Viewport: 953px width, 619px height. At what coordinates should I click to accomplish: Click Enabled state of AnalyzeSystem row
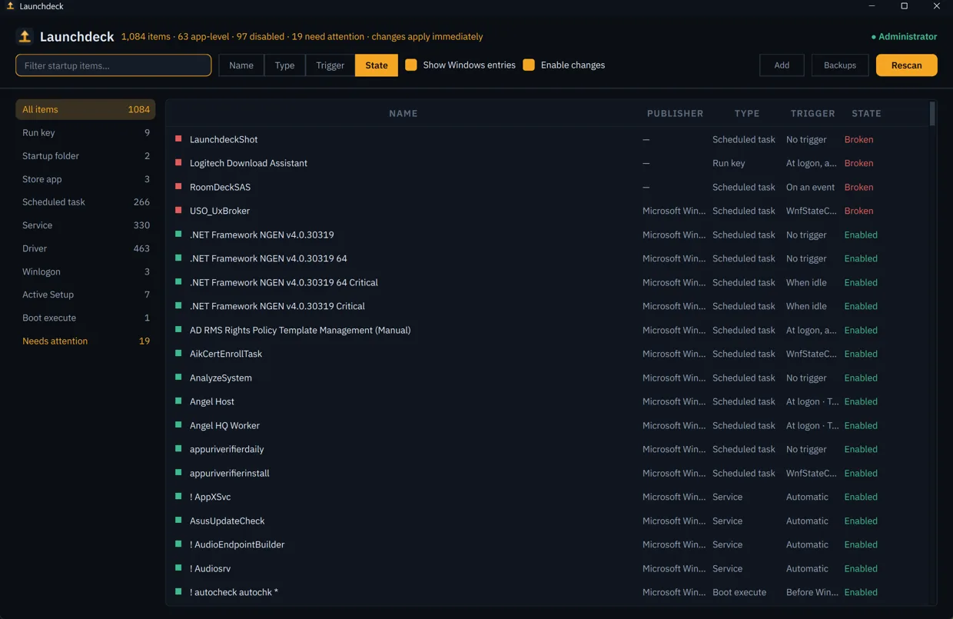click(x=861, y=378)
